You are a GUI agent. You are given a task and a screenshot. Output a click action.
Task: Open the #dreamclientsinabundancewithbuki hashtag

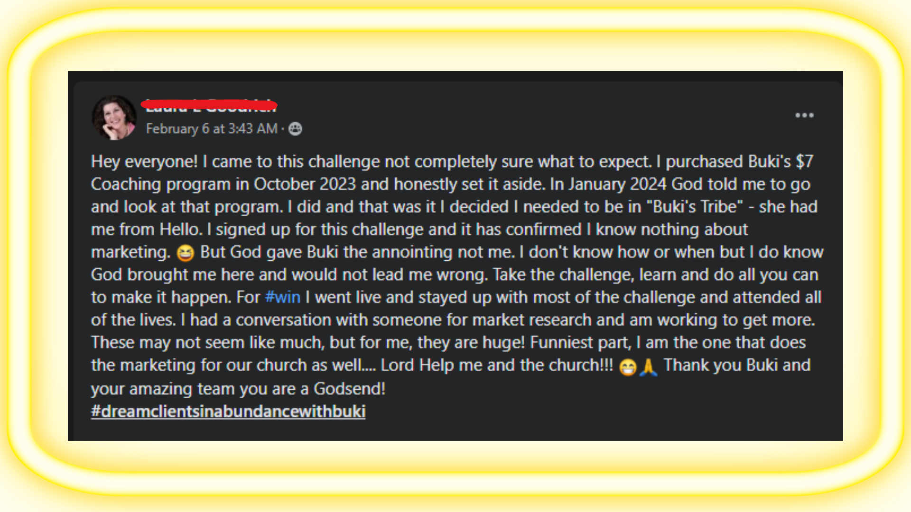point(228,411)
